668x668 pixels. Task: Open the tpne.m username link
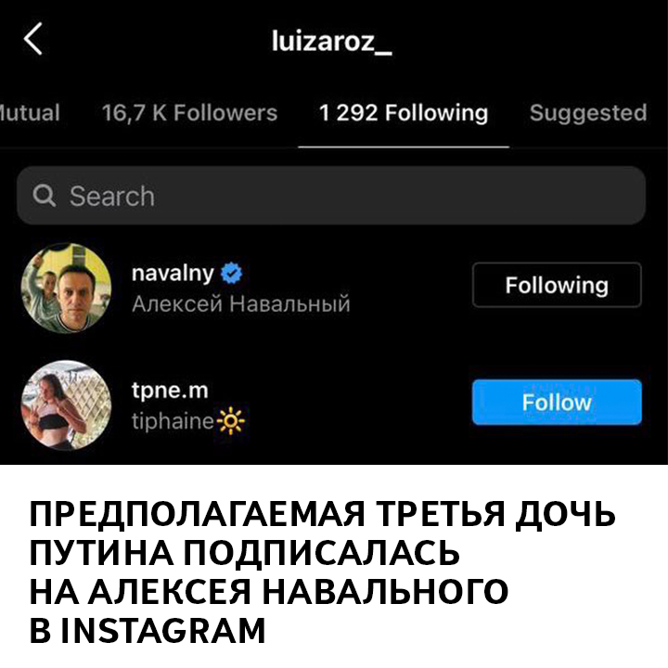[170, 391]
